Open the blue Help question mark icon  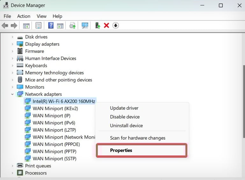point(51,25)
